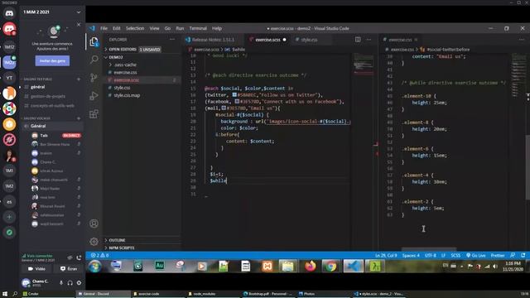
Task: Click the Inviter des gens button
Action: [52, 60]
